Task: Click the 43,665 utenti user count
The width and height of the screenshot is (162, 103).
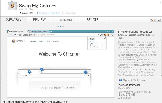Action: pyautogui.click(x=70, y=13)
